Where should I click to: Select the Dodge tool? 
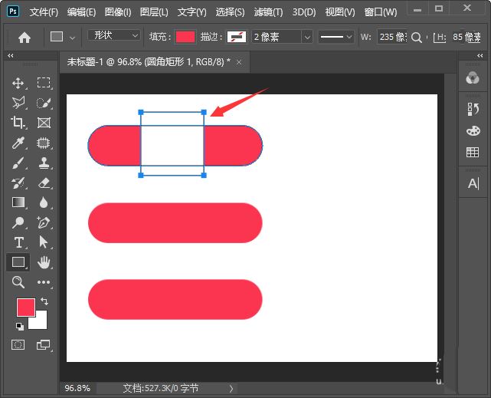pos(18,222)
